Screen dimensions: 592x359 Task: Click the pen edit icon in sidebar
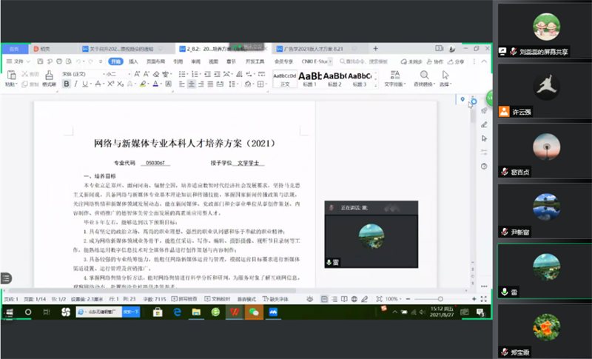tap(484, 124)
